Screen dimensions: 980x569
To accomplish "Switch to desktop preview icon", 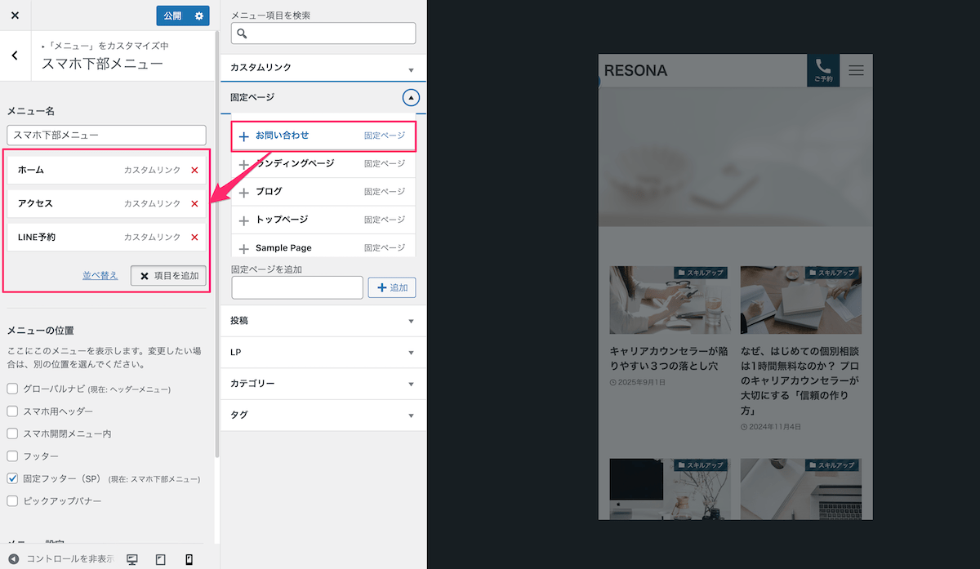I will pyautogui.click(x=132, y=559).
